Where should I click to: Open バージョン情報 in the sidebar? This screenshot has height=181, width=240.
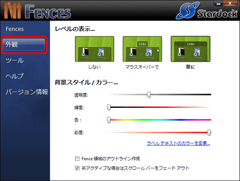point(27,92)
